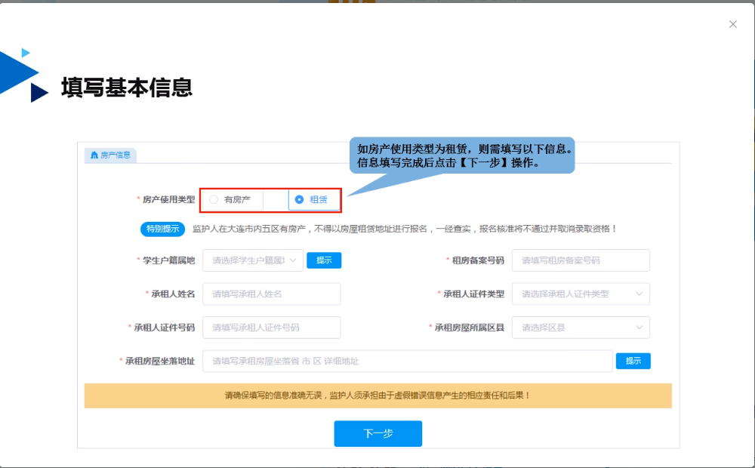Switch to the 房产信息 tab label
This screenshot has height=468, width=755.
pos(115,155)
